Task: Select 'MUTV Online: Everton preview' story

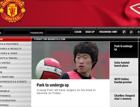Action: 124,83
